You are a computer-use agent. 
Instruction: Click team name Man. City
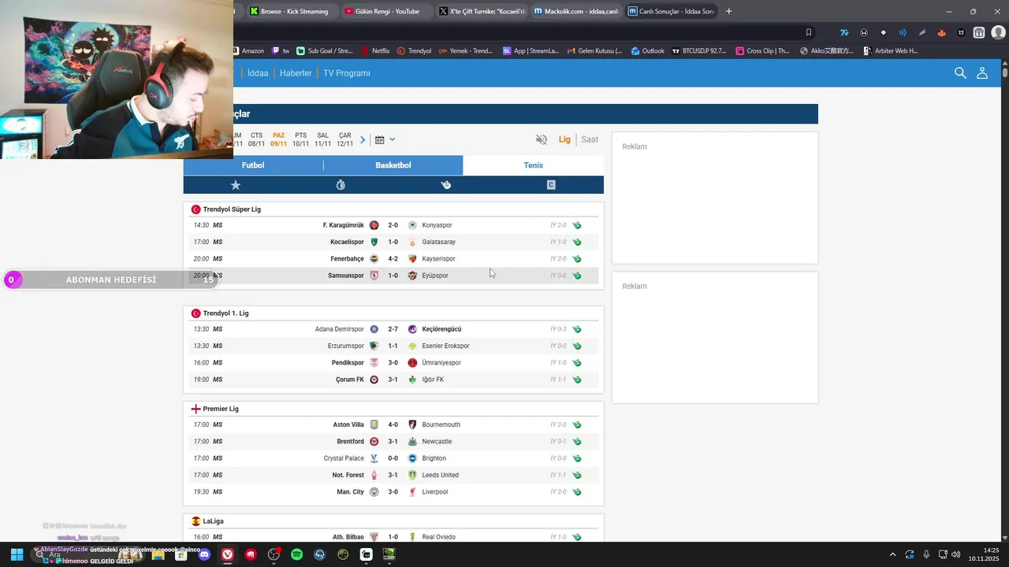[350, 491]
